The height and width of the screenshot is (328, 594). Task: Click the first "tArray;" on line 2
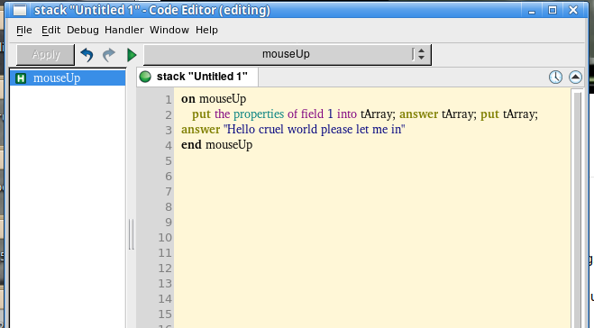tap(378, 114)
